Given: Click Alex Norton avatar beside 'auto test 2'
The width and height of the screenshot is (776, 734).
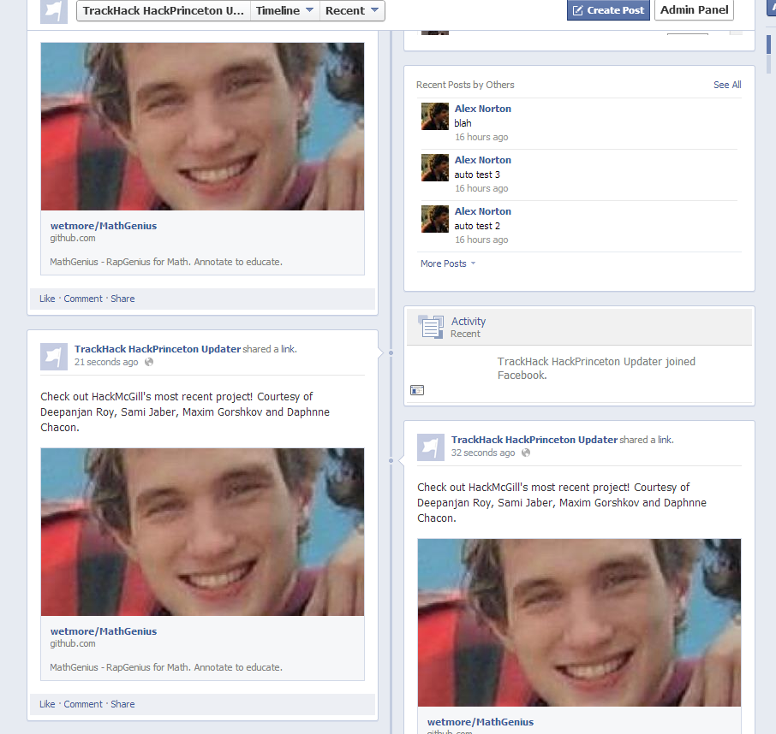Looking at the screenshot, I should tap(435, 219).
